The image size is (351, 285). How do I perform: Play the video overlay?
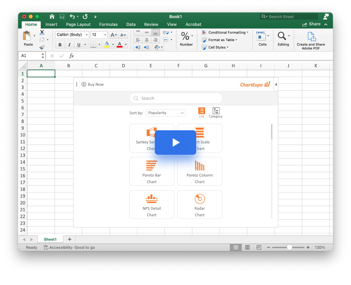(175, 142)
